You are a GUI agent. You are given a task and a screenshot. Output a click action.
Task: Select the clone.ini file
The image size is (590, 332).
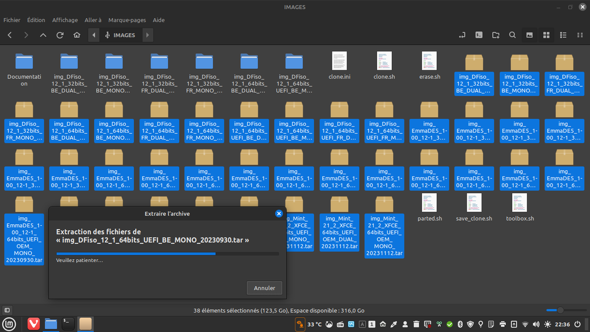point(339,66)
